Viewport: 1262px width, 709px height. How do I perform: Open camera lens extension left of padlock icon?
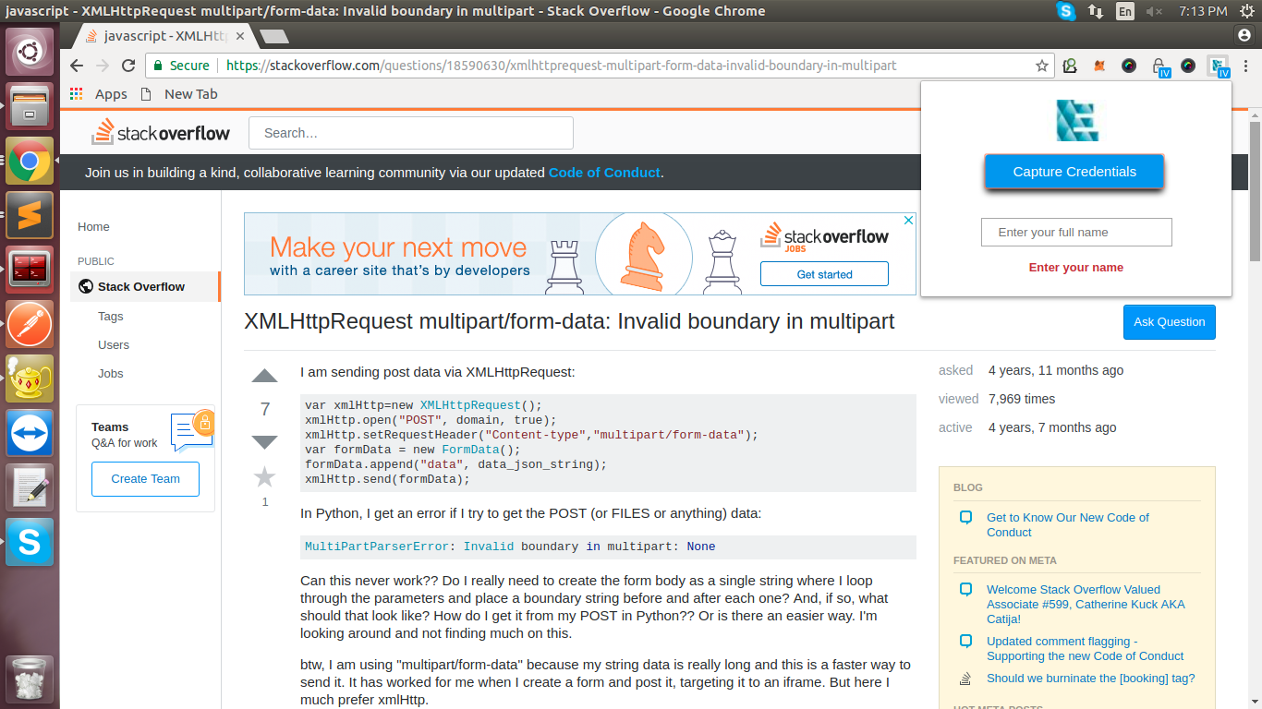[x=1129, y=66]
